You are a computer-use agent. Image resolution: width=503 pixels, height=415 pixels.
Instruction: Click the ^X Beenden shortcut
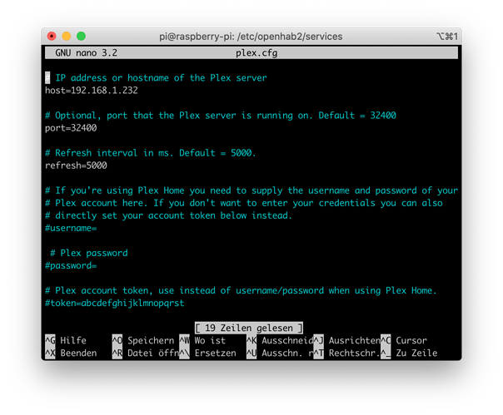71,353
